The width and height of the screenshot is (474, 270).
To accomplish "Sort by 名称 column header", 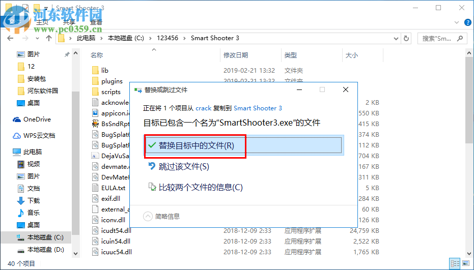I will point(96,55).
